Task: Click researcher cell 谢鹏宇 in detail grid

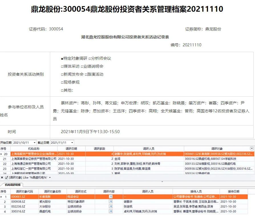Action: [x=148, y=202]
